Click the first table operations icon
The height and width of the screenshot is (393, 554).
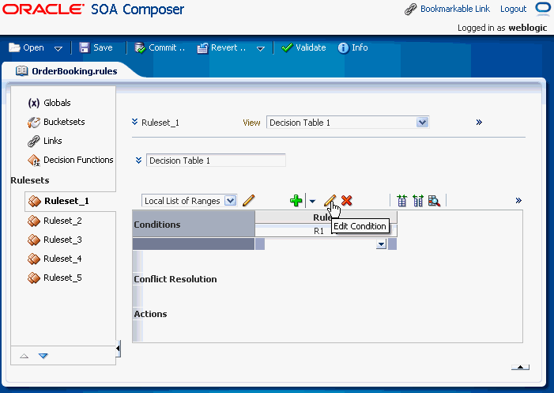tap(401, 201)
